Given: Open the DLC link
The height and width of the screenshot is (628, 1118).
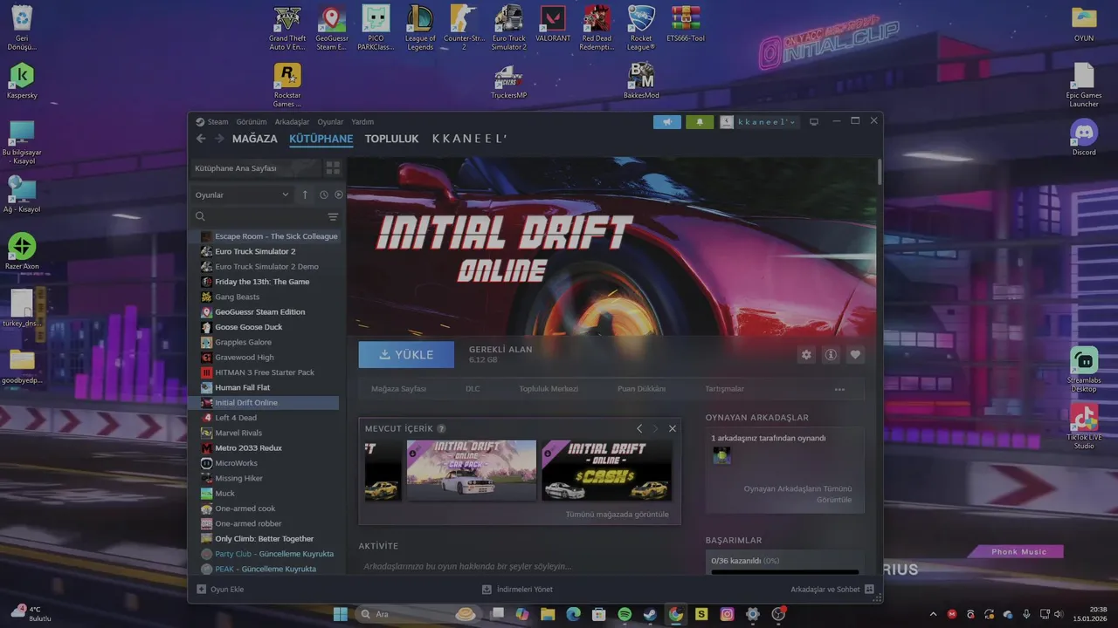Looking at the screenshot, I should pyautogui.click(x=473, y=389).
